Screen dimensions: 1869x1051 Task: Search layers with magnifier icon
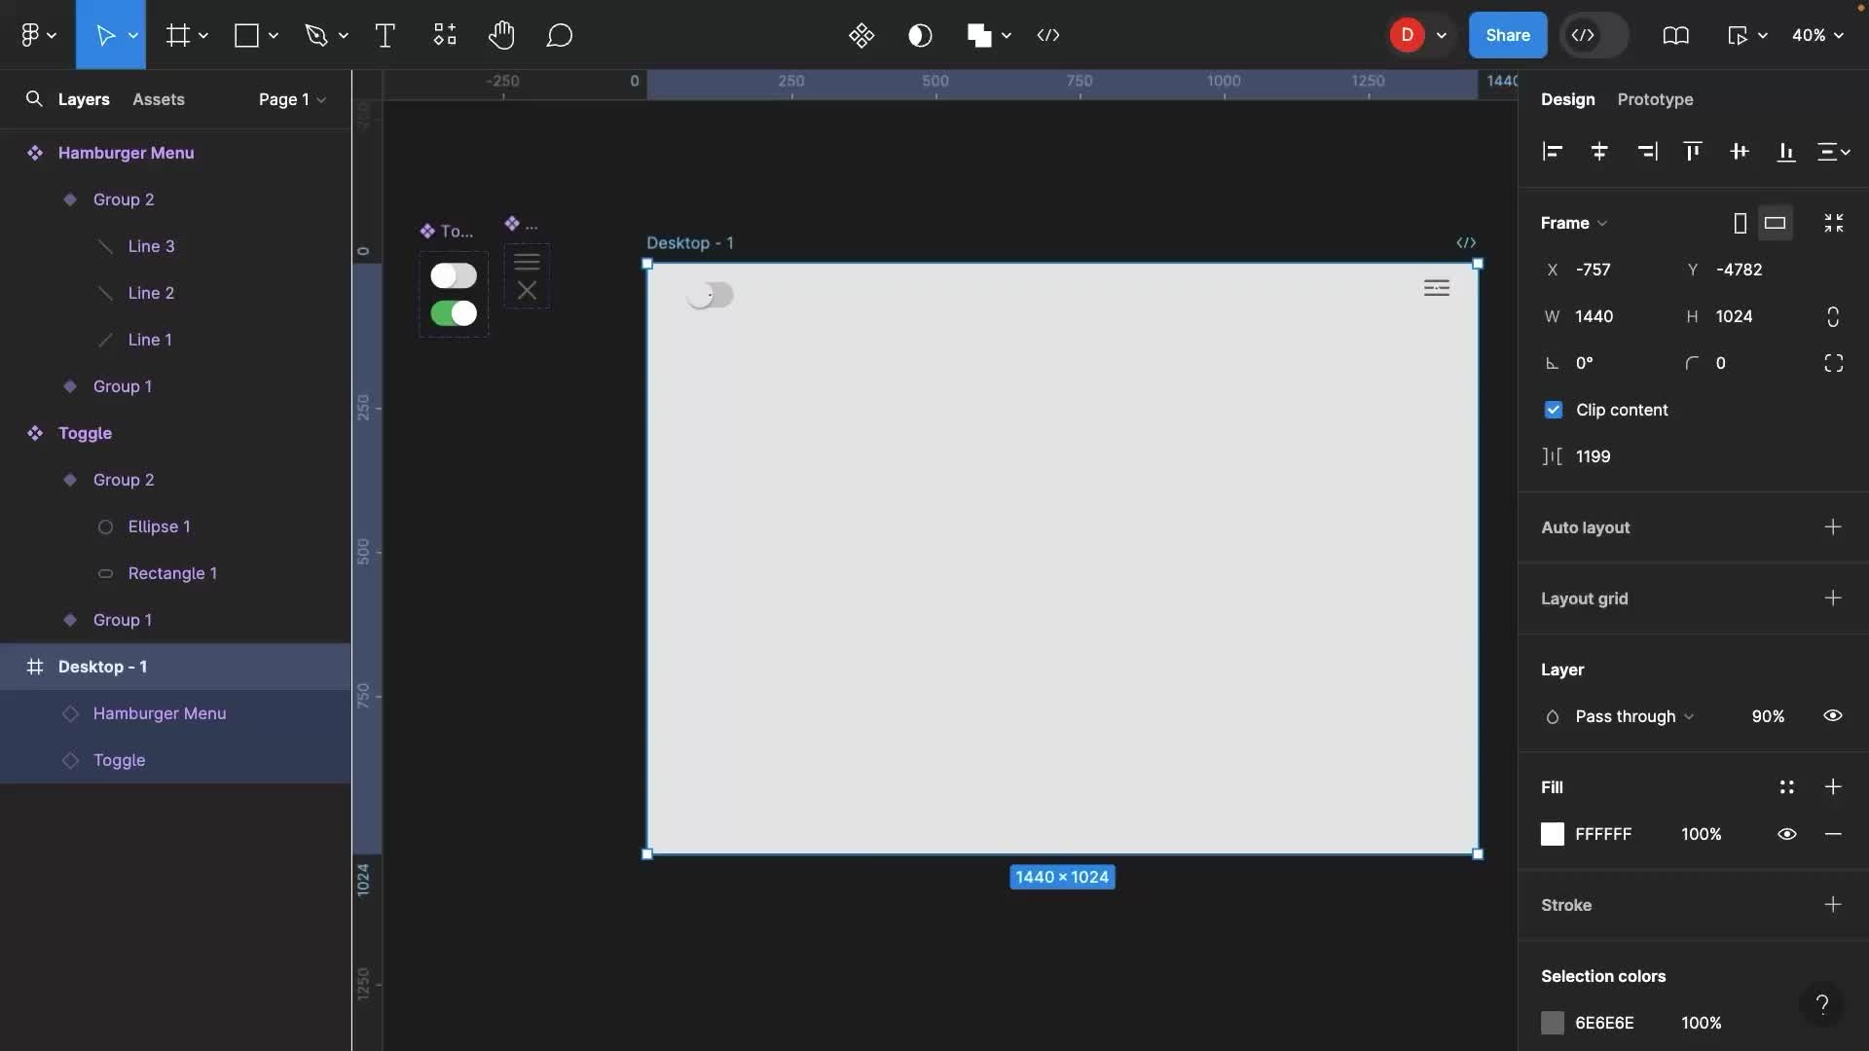[x=34, y=99]
